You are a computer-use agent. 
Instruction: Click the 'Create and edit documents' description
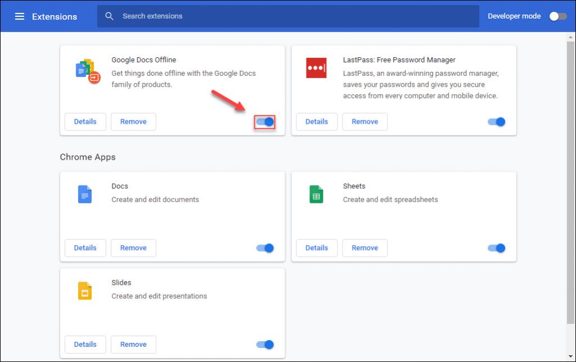click(155, 200)
